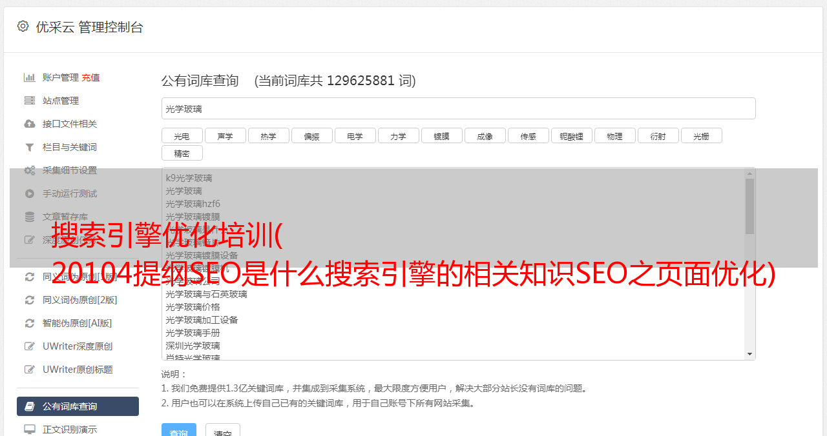Choose the 光电 tag button
The width and height of the screenshot is (827, 436).
[182, 135]
